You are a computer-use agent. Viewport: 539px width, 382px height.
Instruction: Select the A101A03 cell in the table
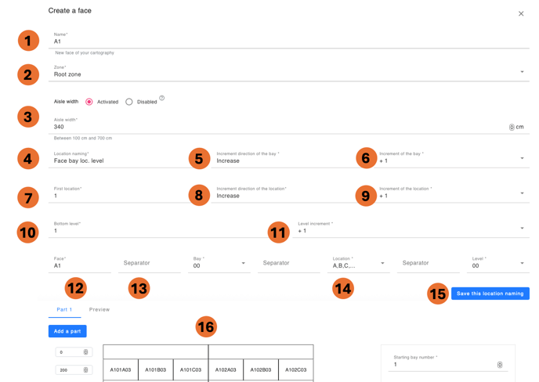(121, 370)
